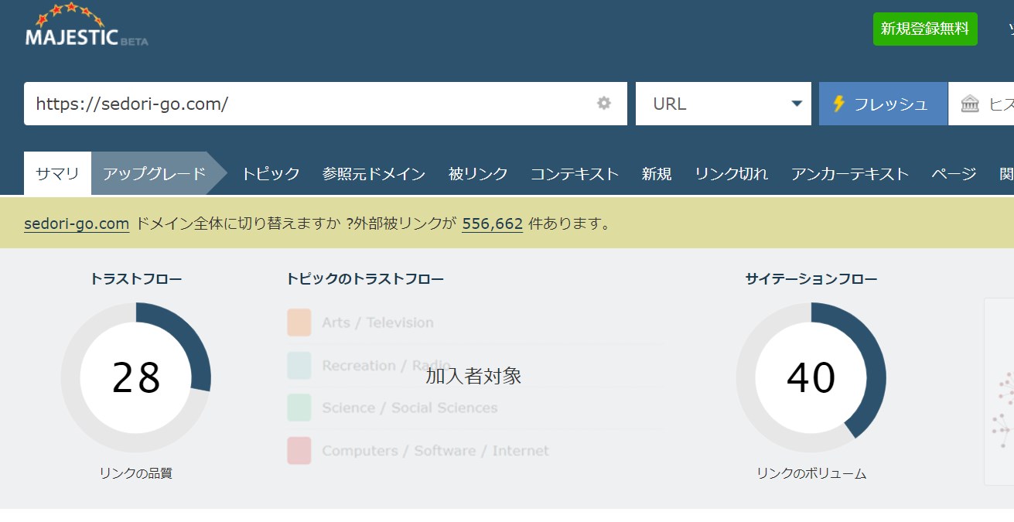Switch to the アンカーテキスト tab

tap(849, 173)
